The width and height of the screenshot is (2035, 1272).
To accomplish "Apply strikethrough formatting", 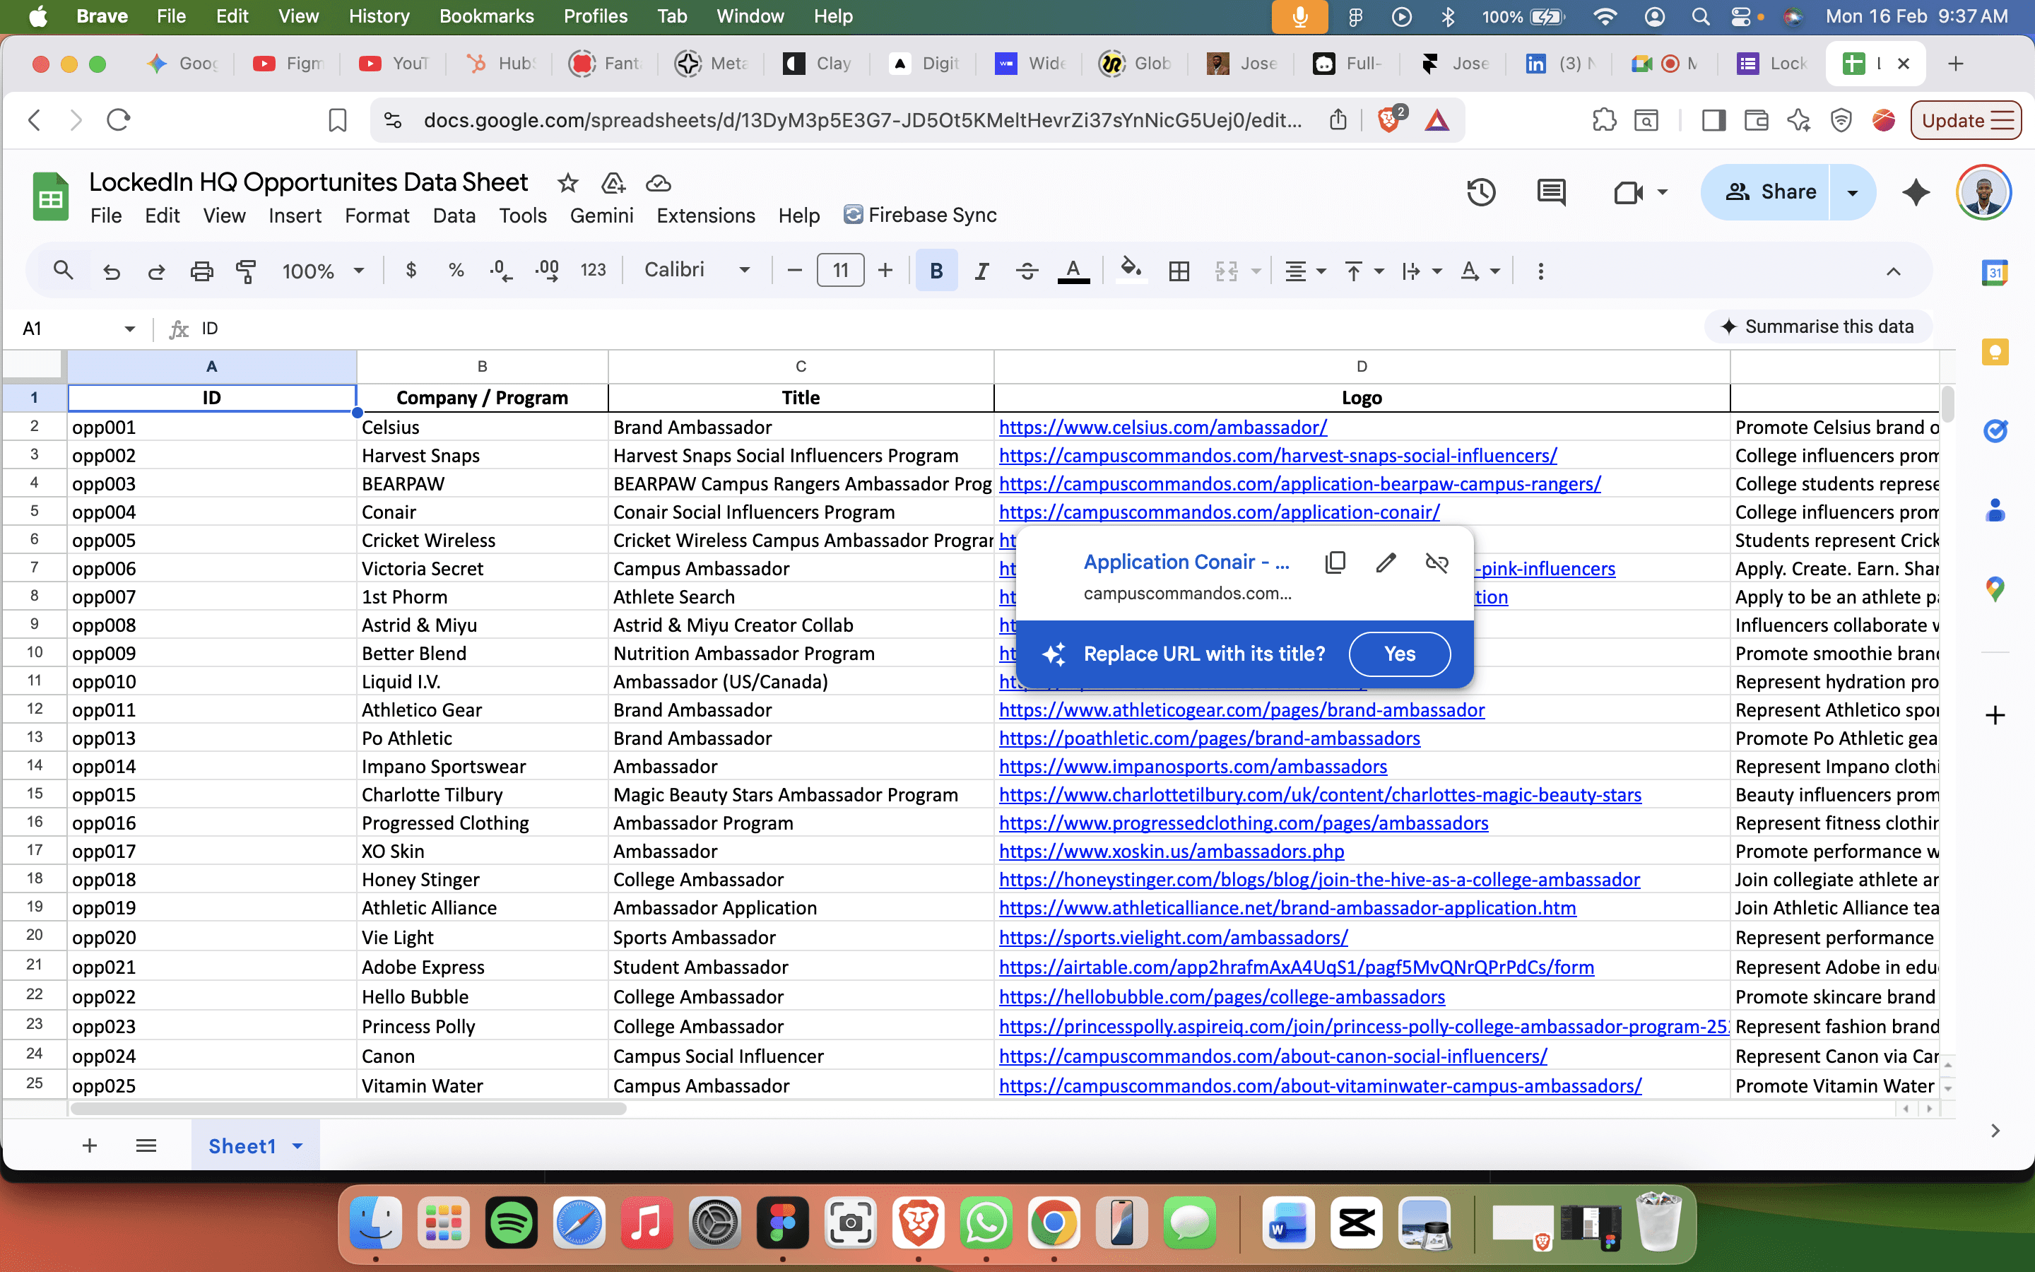I will click(x=1027, y=270).
